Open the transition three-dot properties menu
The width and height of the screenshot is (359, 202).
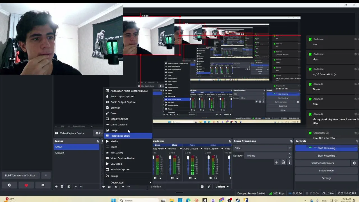(289, 162)
